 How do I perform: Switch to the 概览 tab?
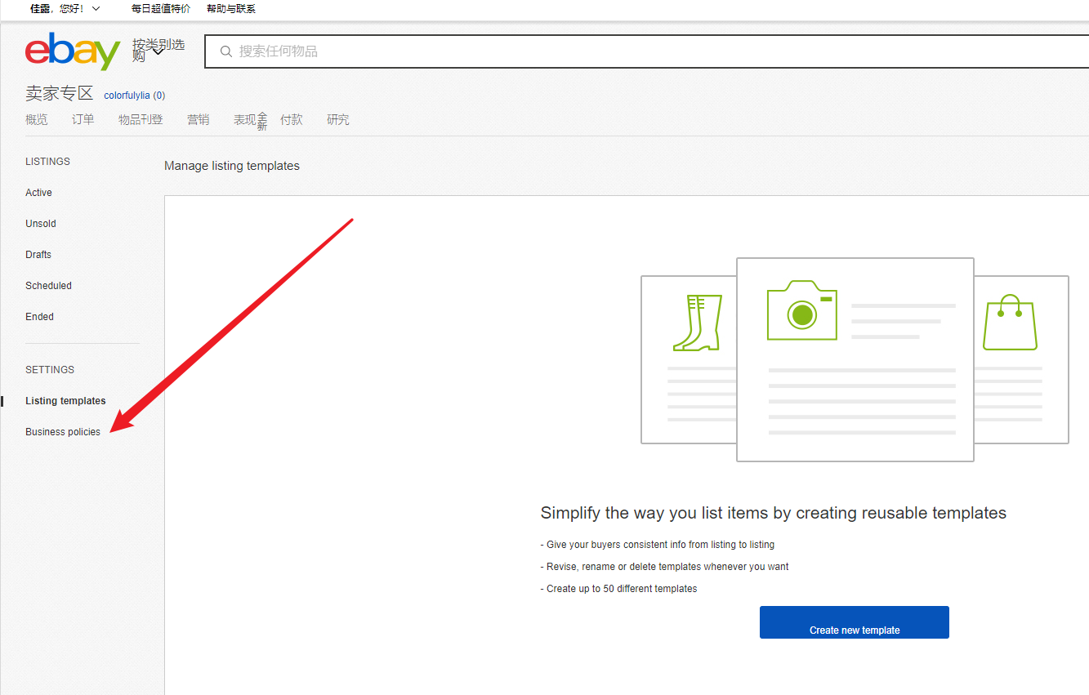[37, 119]
